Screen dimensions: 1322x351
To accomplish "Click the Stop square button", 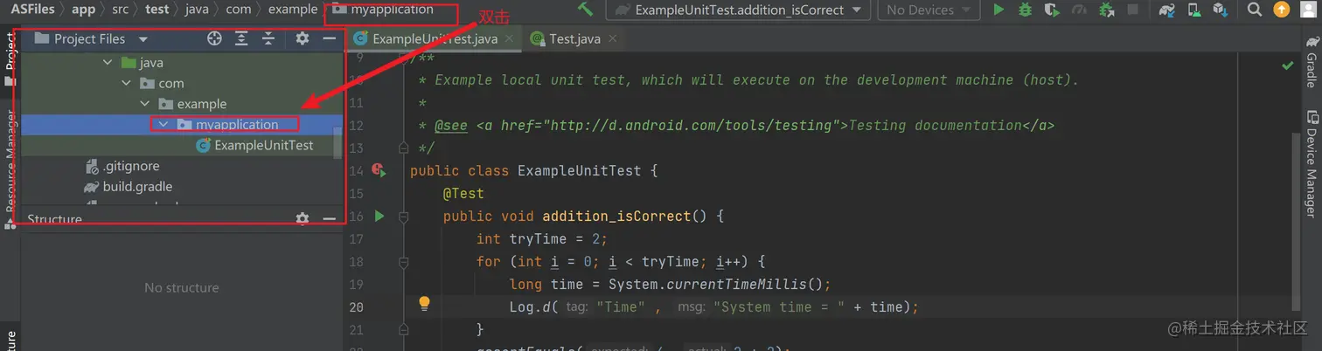I will coord(1132,10).
